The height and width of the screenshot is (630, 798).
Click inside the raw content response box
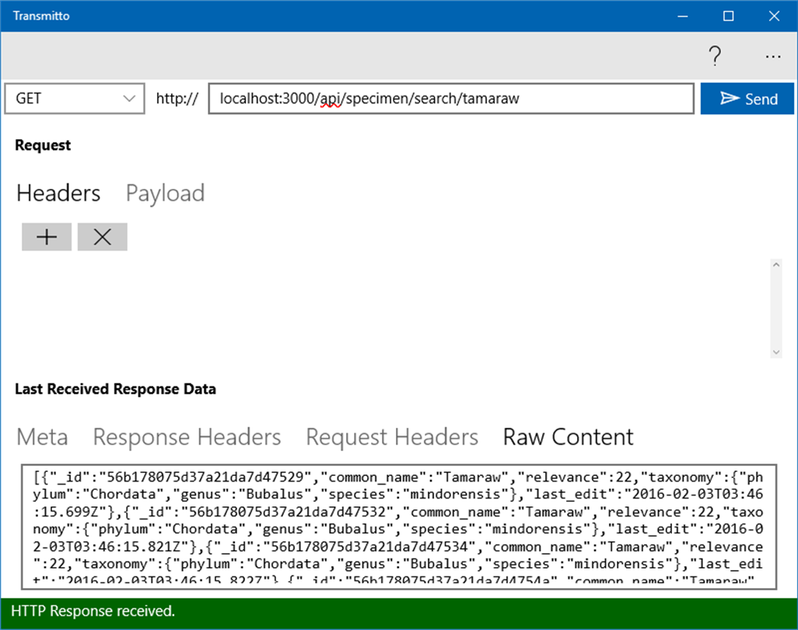pos(399,527)
